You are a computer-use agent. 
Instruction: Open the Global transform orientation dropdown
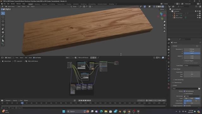click(x=74, y=6)
